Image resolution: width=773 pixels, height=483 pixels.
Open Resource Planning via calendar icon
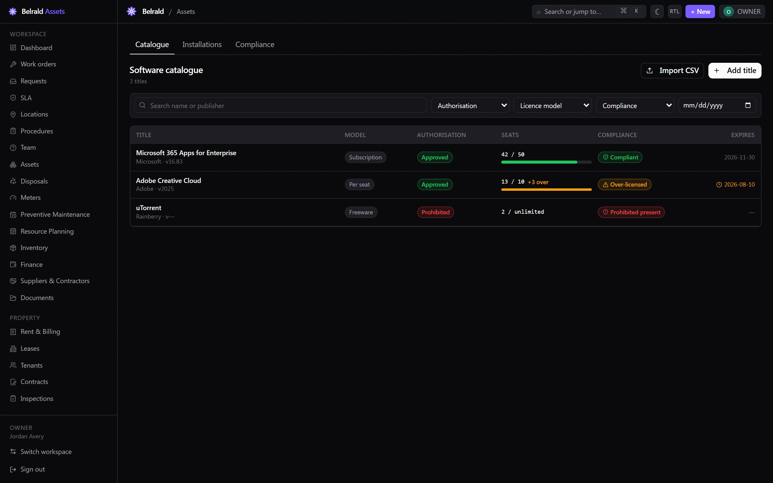tap(13, 231)
